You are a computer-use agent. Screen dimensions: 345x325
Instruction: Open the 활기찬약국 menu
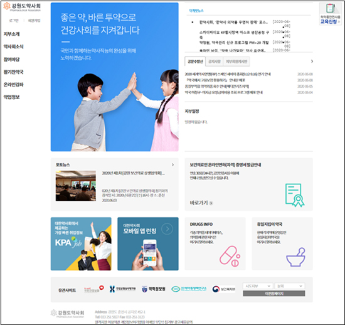click(x=13, y=72)
